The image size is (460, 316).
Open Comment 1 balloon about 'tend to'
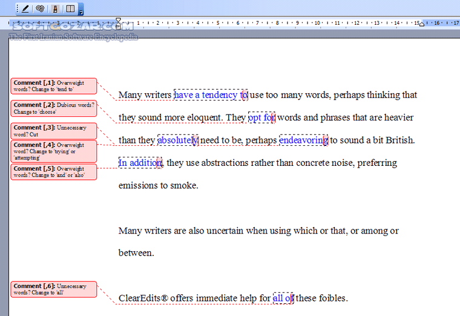point(53,85)
